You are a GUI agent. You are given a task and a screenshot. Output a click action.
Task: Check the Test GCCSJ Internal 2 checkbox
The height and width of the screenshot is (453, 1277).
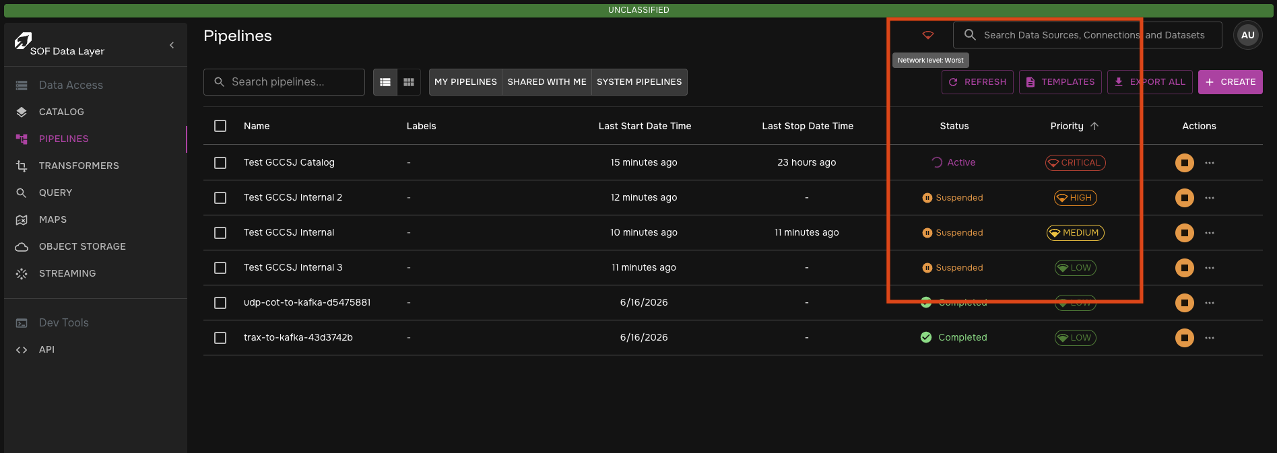[220, 197]
